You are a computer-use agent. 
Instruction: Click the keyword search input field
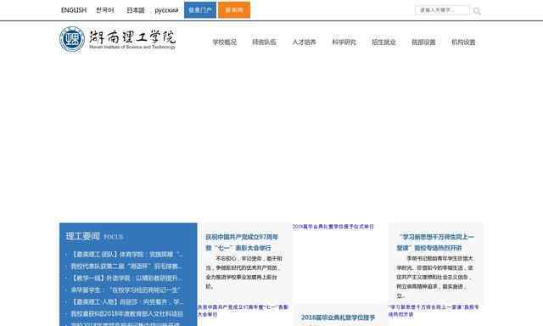442,10
